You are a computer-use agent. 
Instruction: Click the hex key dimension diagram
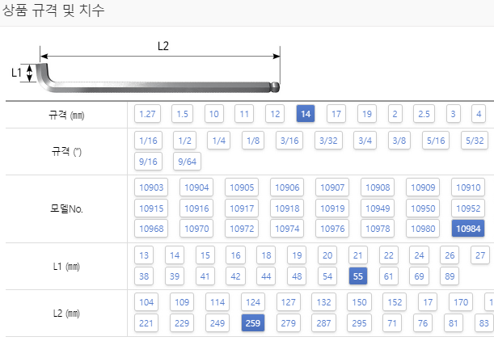tap(146, 69)
